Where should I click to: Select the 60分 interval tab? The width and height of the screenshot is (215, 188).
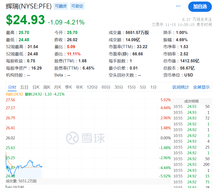click(106, 87)
